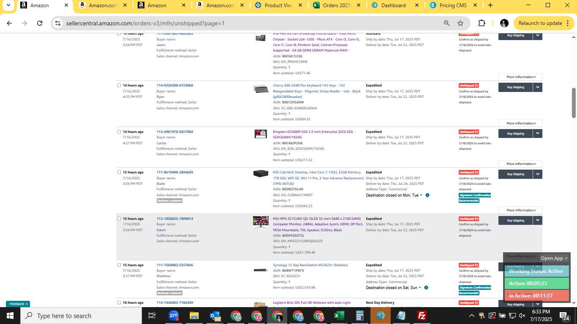Select checkbox for order 112-1858655-1909814

[x=119, y=219]
